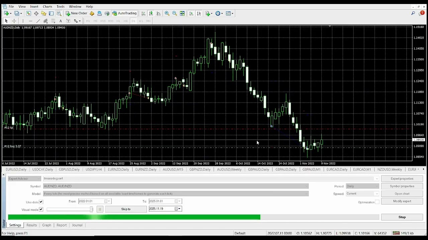This screenshot has height=240, width=428.
Task: Expand the arrows drawing tool dropdown
Action: (80, 21)
